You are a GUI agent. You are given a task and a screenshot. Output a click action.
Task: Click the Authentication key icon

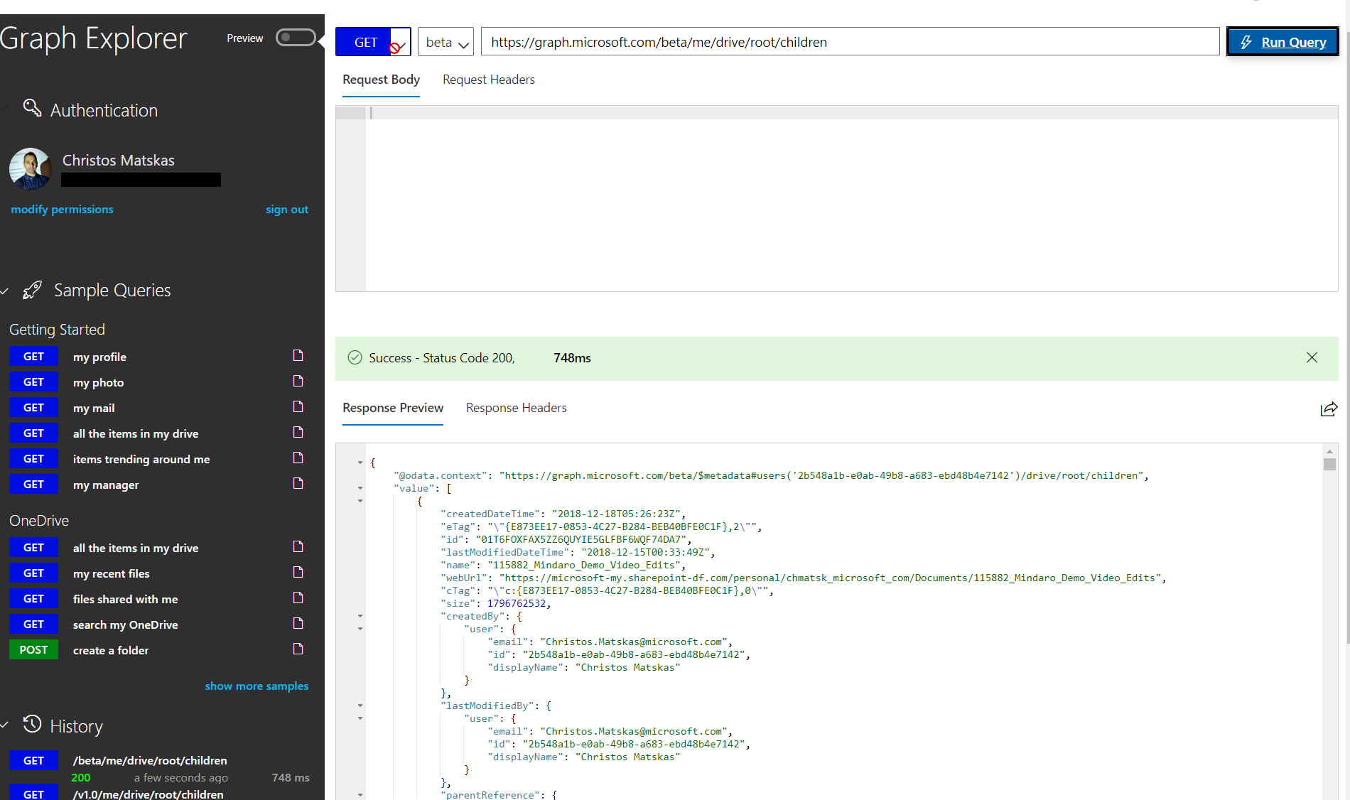coord(32,108)
